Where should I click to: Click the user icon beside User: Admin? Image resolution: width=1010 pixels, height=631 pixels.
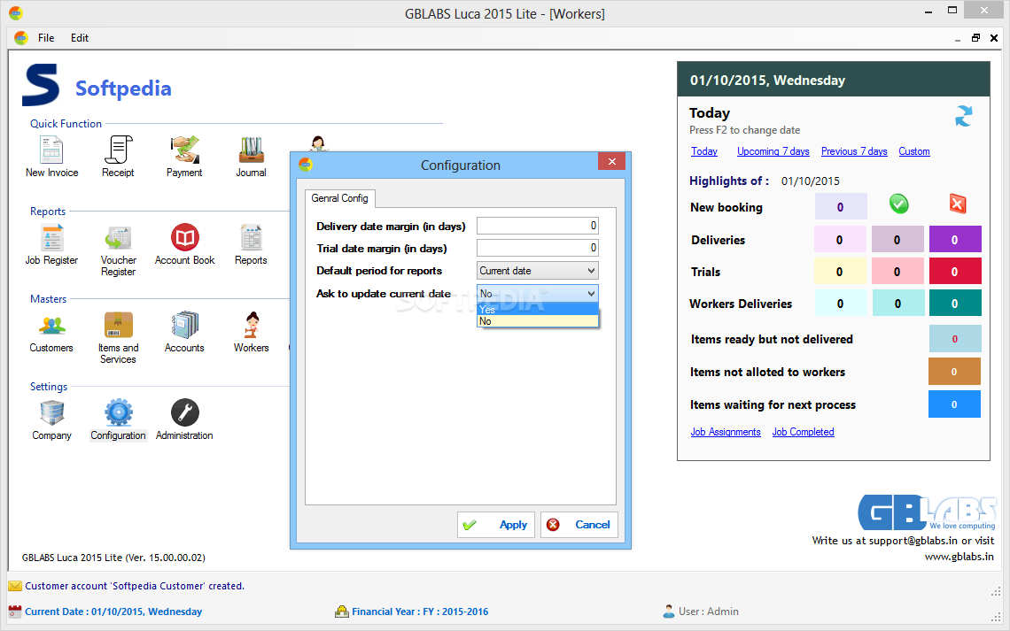coord(669,611)
